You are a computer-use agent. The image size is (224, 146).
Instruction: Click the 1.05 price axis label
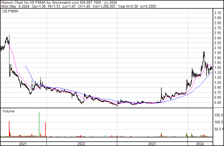218,83
